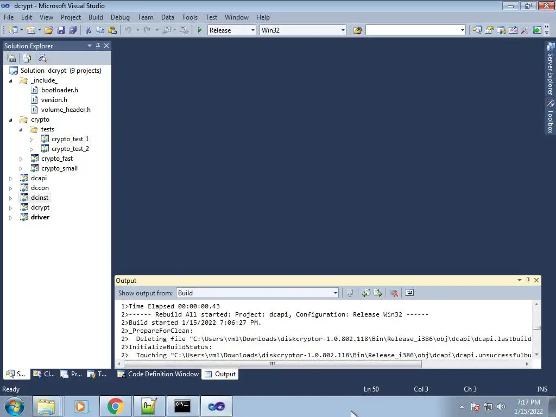556x417 pixels.
Task: Open the Build menu
Action: pyautogui.click(x=96, y=17)
